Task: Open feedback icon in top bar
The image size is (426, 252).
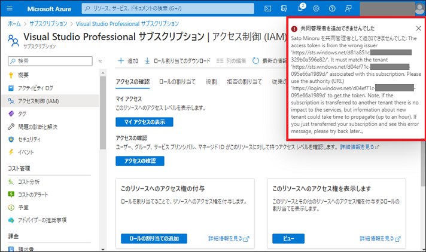Action: tap(348, 9)
